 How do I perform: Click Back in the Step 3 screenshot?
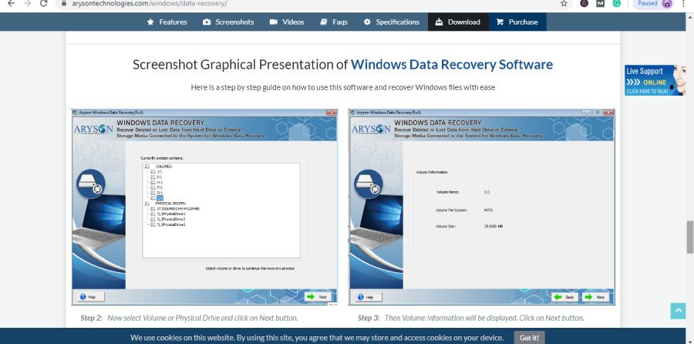pos(564,297)
